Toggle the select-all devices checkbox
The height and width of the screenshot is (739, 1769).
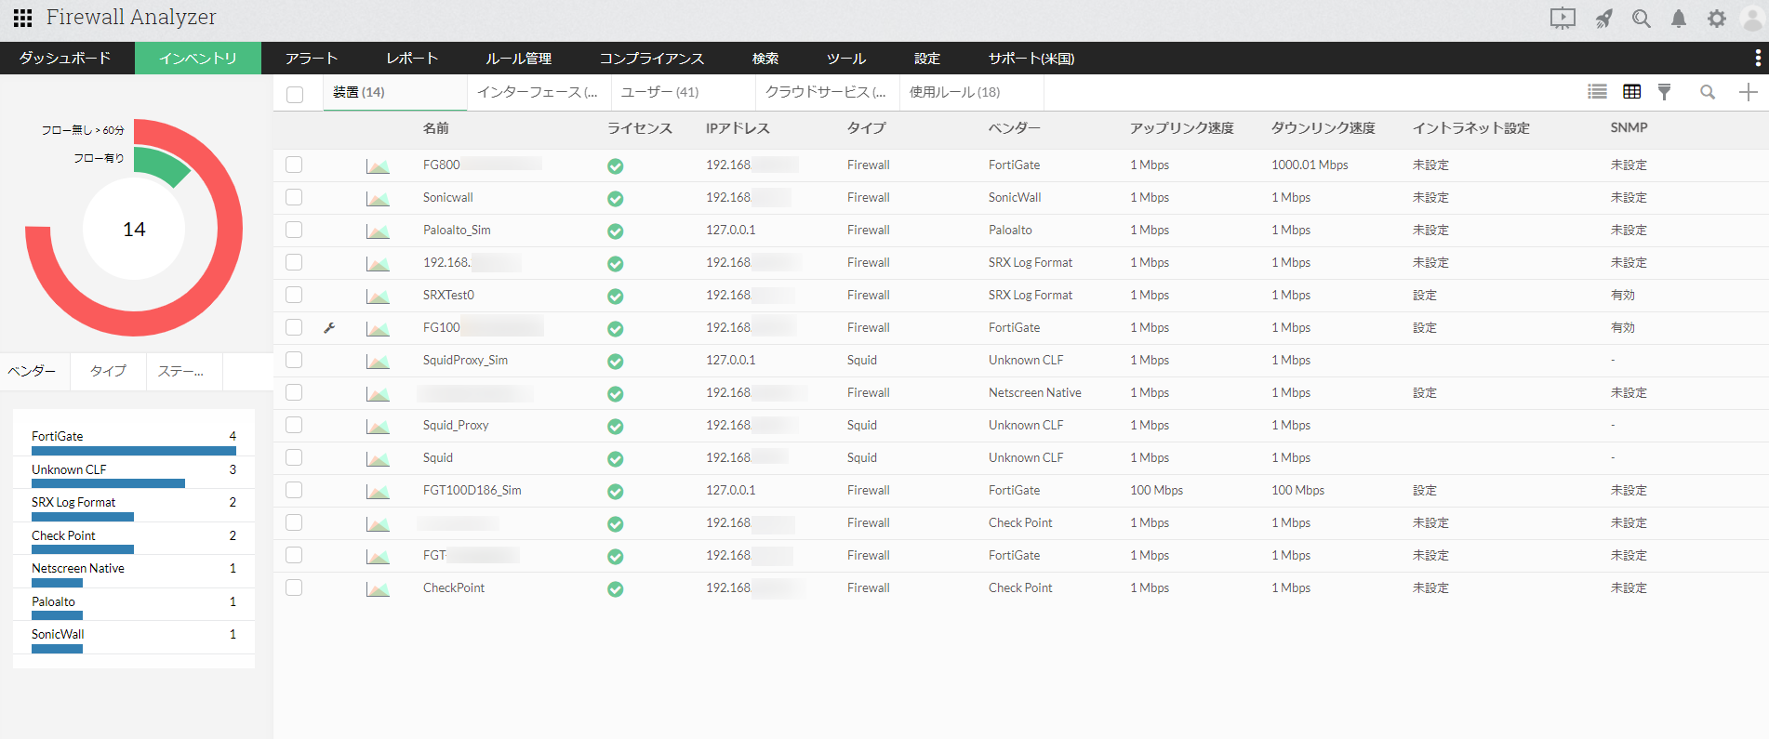coord(295,94)
